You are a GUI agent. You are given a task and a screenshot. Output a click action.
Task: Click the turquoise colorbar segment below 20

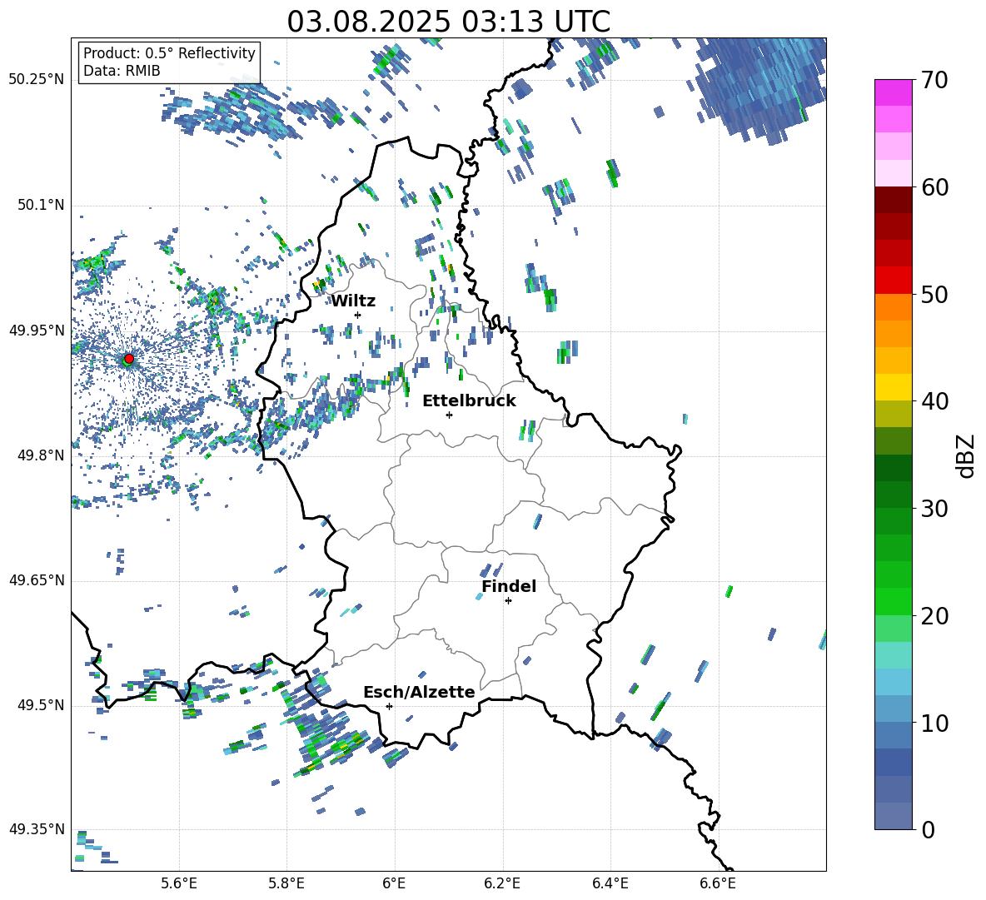click(893, 655)
